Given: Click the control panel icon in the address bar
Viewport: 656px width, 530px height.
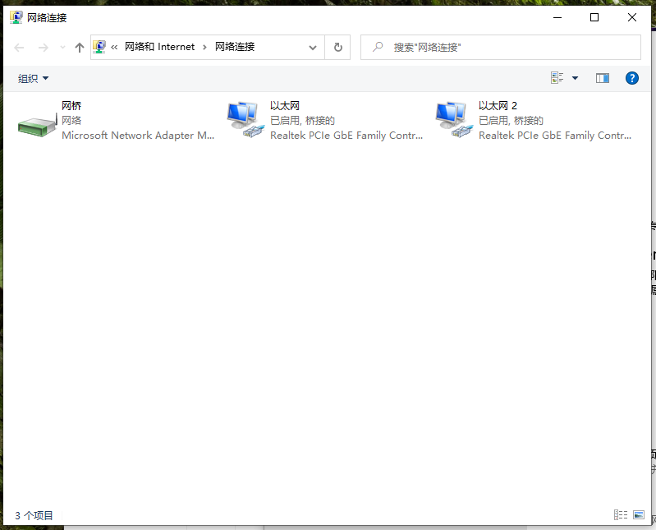Looking at the screenshot, I should [x=99, y=47].
